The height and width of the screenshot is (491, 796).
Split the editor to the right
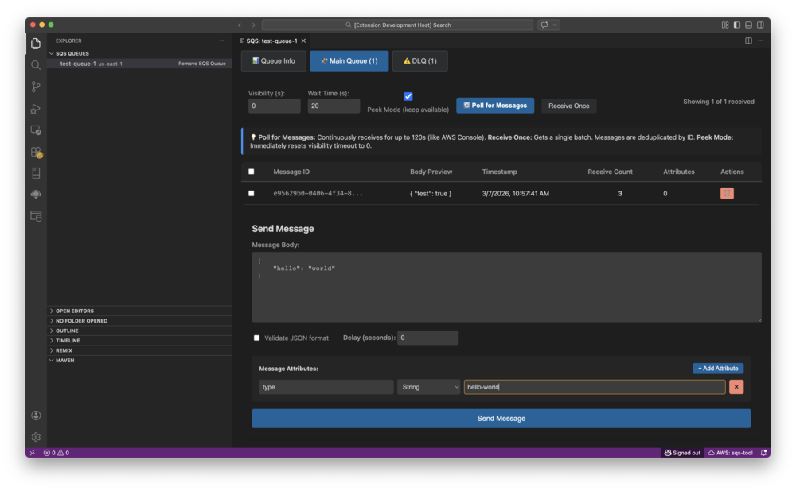(x=748, y=41)
